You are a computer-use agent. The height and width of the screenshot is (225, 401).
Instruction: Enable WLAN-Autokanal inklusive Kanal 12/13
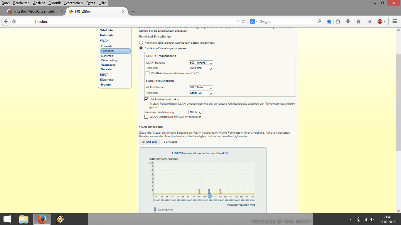point(148,73)
